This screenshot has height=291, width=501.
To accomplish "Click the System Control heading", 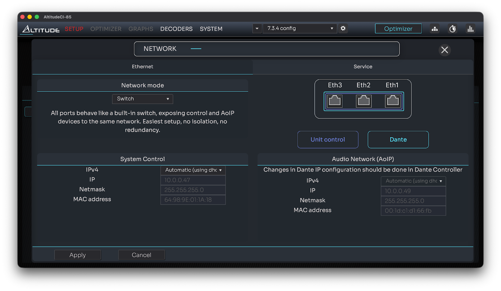I will [142, 159].
